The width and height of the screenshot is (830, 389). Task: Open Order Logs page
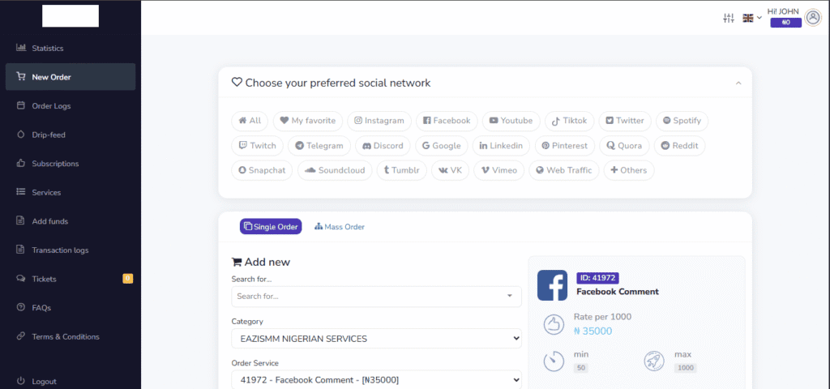coord(71,106)
